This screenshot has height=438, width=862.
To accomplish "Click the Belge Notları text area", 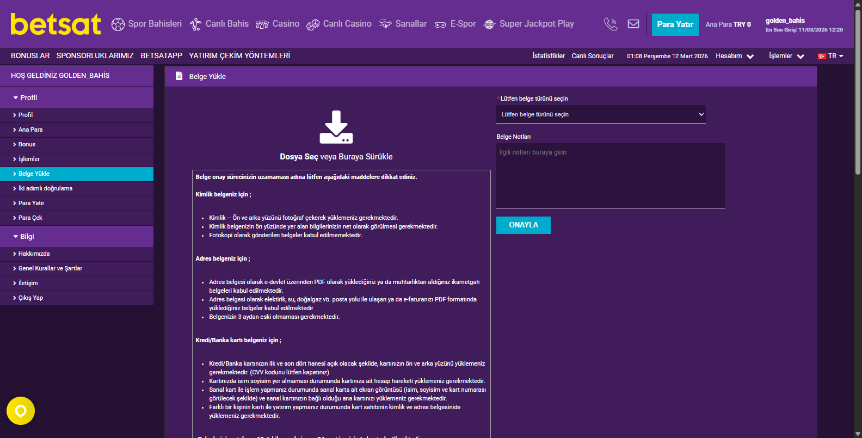I will click(610, 175).
